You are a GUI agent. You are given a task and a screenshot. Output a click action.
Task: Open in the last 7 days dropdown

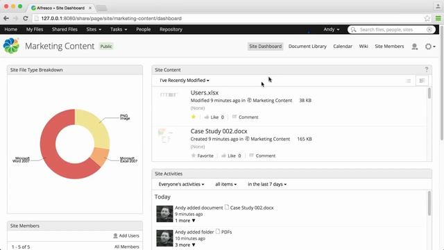[267, 184]
